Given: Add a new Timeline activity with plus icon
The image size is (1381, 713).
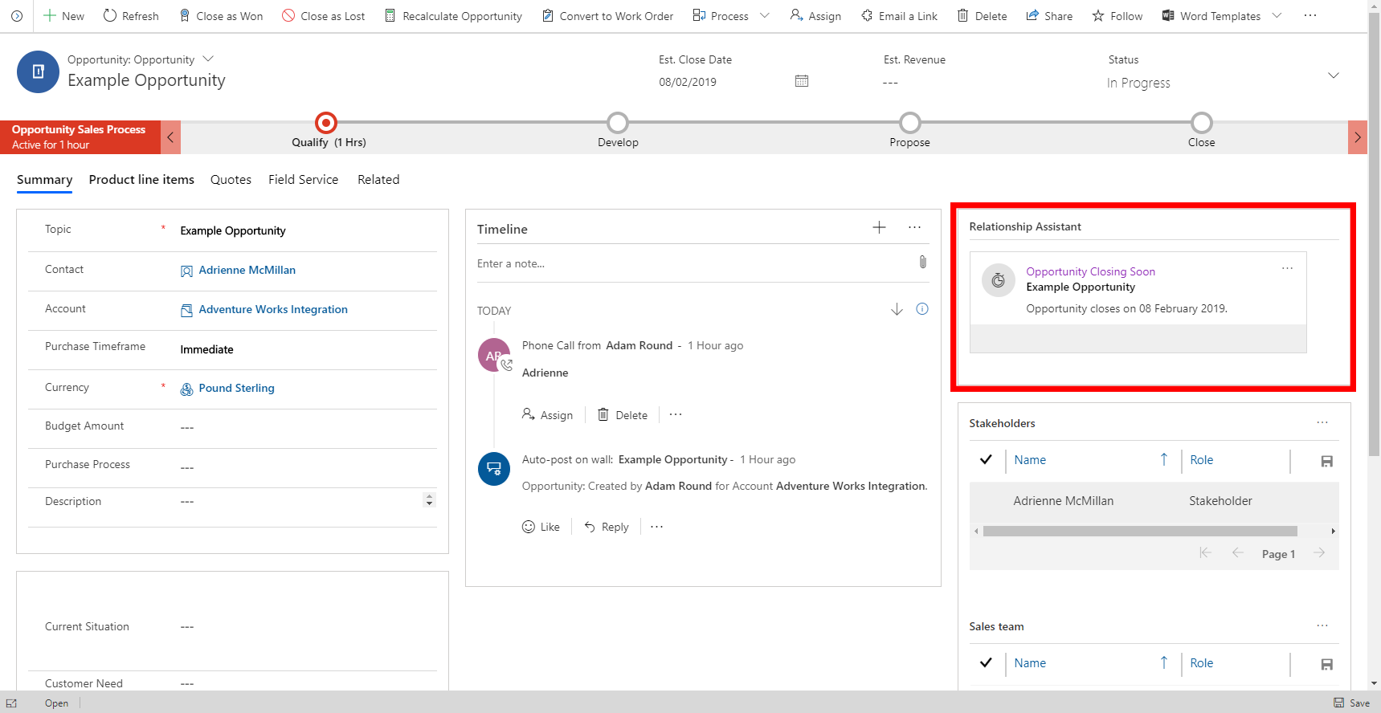Looking at the screenshot, I should pos(879,228).
